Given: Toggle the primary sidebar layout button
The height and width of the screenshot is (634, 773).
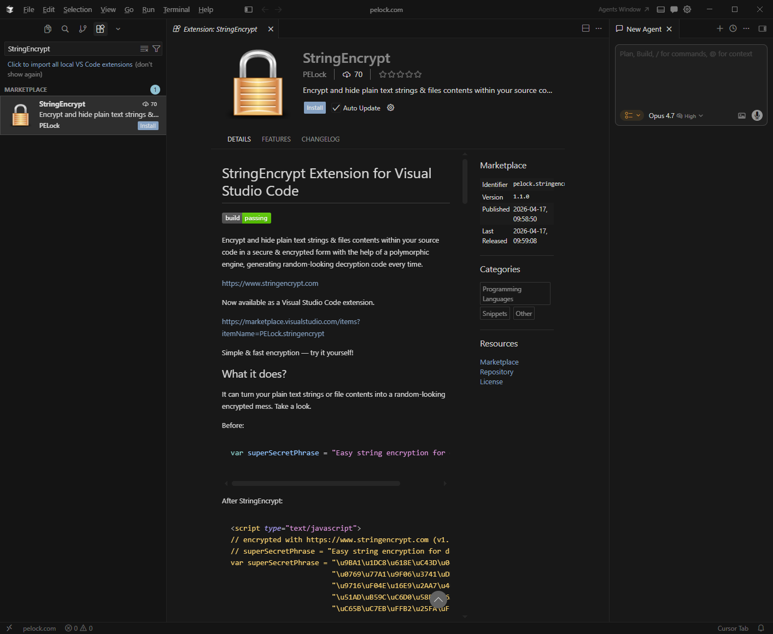Looking at the screenshot, I should pos(248,9).
